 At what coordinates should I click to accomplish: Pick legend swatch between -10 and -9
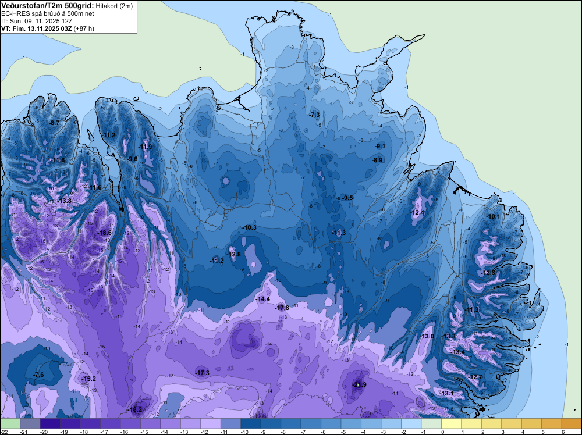pyautogui.click(x=250, y=423)
